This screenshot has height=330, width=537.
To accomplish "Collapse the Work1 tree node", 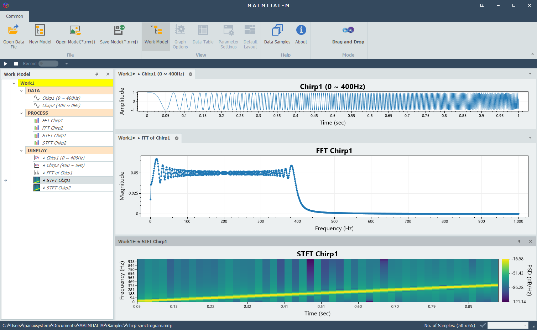I will tap(14, 83).
